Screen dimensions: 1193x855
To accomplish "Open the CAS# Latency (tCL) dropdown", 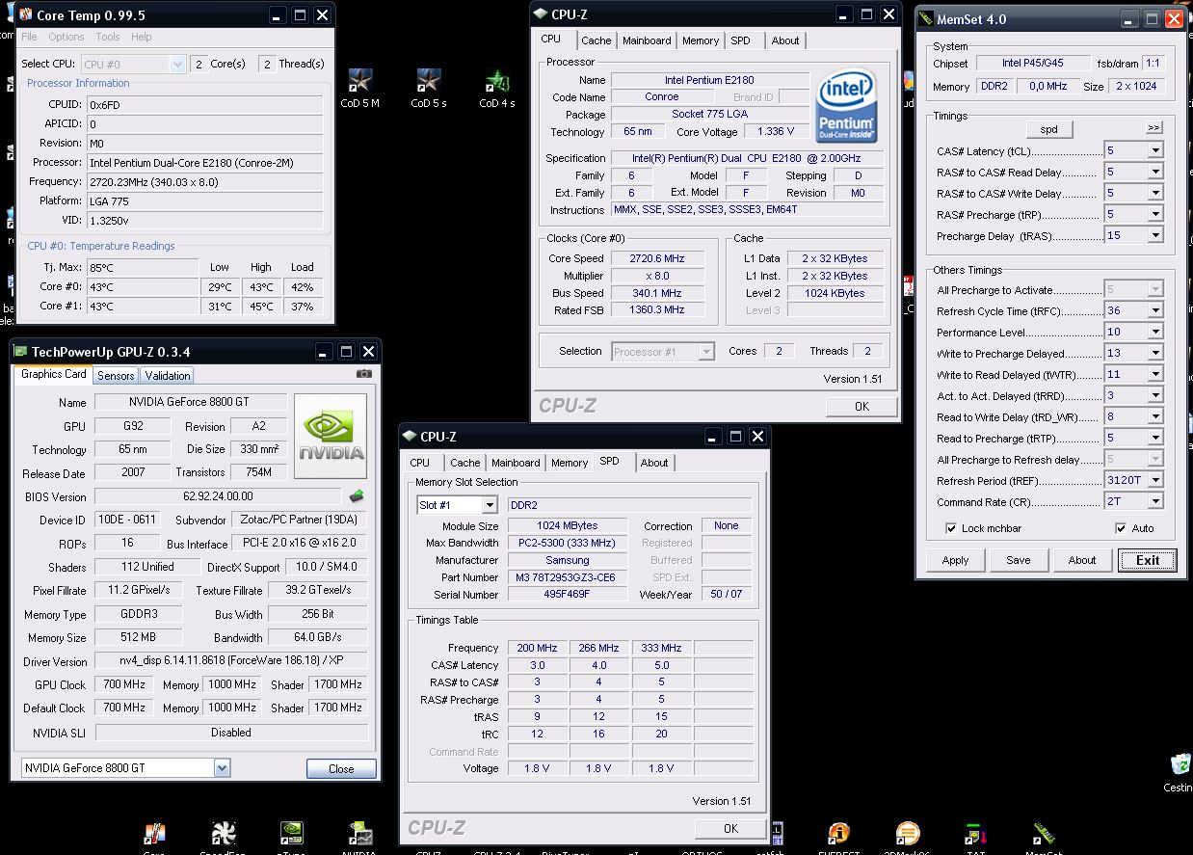I will (x=1154, y=150).
